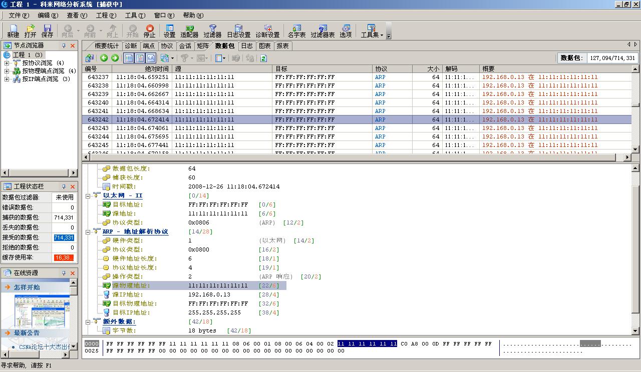Expand the 按协议浏览 tree node

pyautogui.click(x=7, y=63)
